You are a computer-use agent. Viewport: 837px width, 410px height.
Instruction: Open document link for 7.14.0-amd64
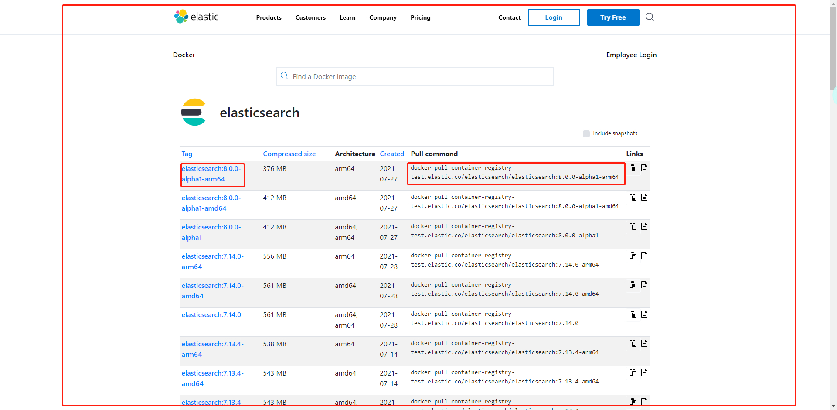[x=644, y=285]
